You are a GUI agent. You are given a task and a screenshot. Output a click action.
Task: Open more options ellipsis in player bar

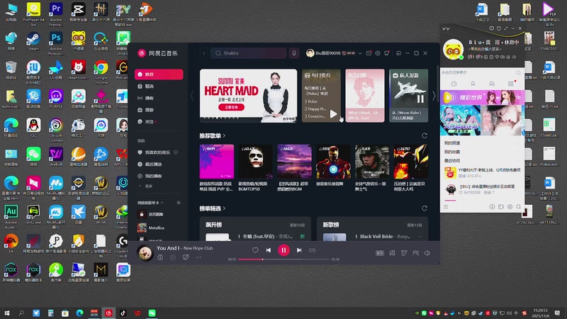pyautogui.click(x=198, y=257)
